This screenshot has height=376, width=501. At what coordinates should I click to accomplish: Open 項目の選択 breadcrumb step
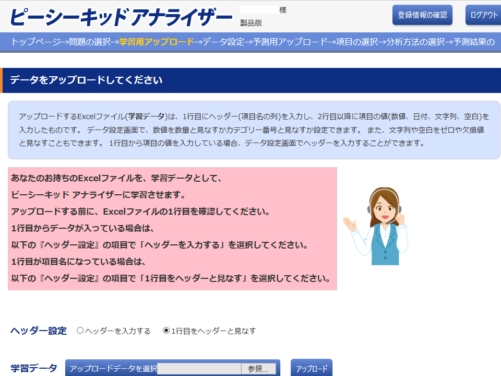point(357,42)
